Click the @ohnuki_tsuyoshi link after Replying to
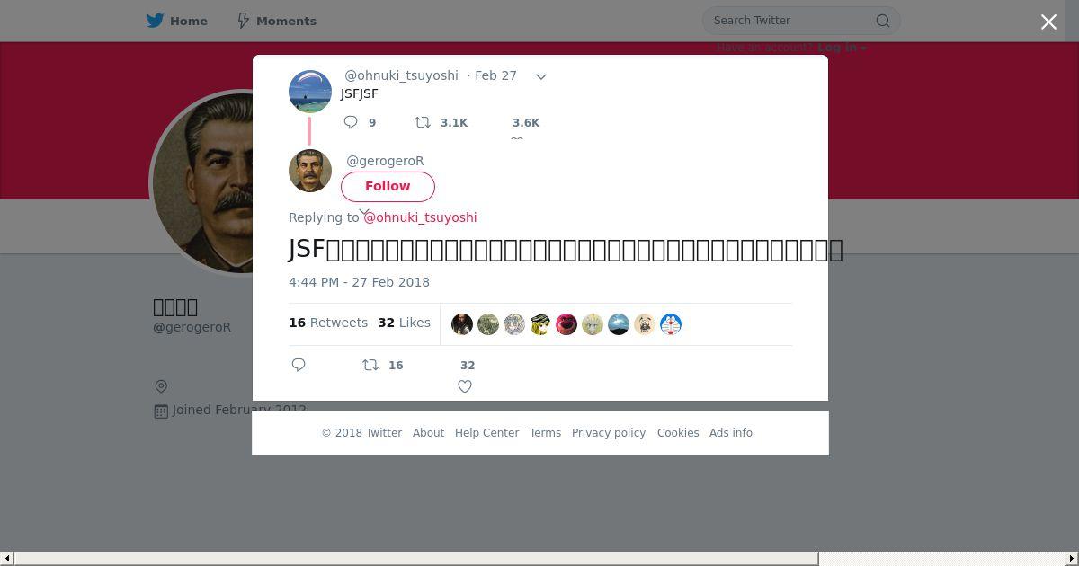Viewport: 1079px width, 566px height. pos(420,217)
